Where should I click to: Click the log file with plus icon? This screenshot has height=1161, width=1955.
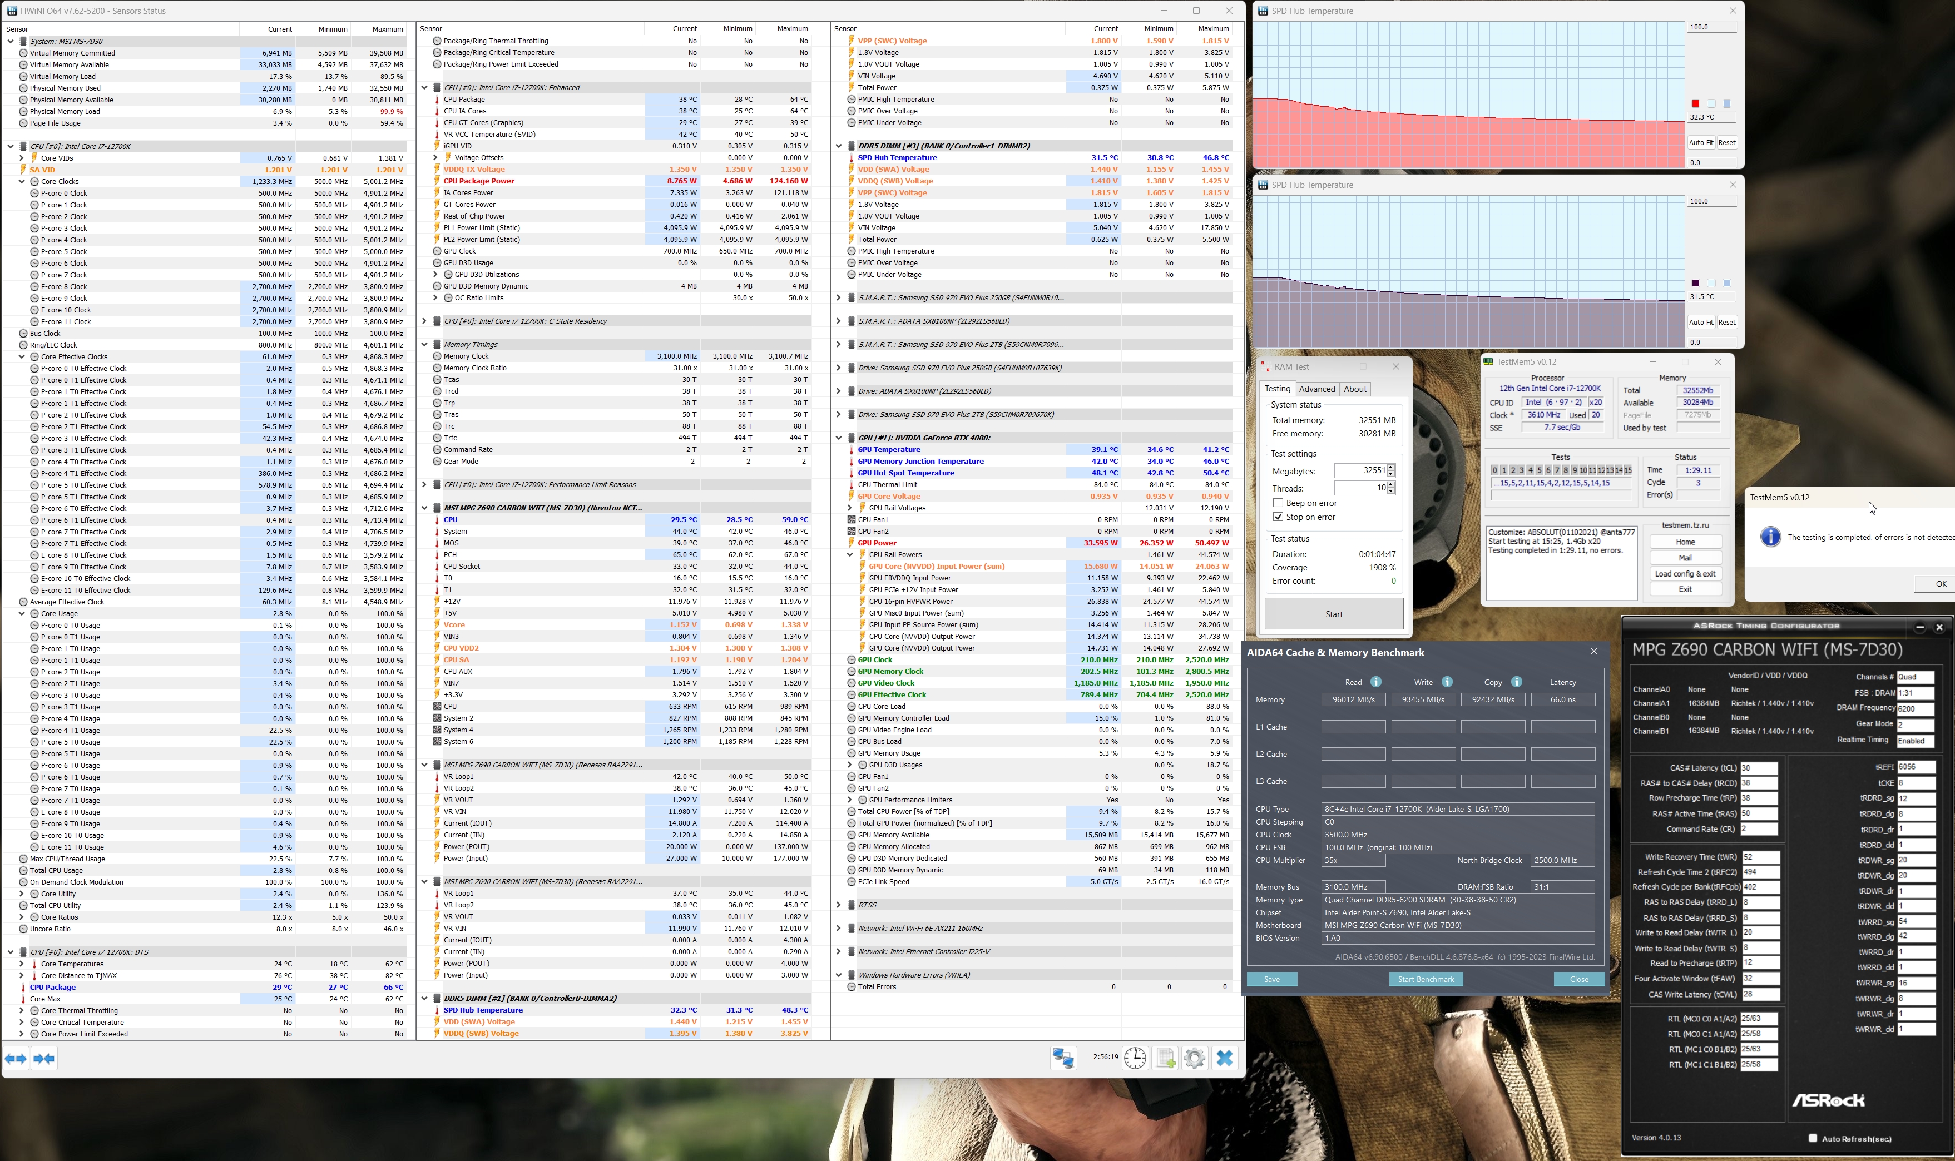1166,1059
